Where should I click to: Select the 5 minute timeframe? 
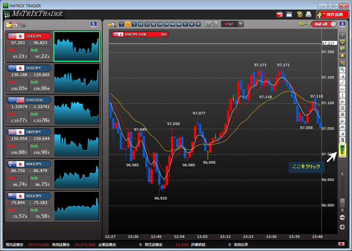click(134, 24)
